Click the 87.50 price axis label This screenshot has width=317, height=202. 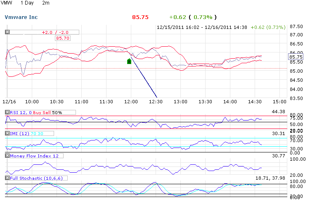click(296, 26)
